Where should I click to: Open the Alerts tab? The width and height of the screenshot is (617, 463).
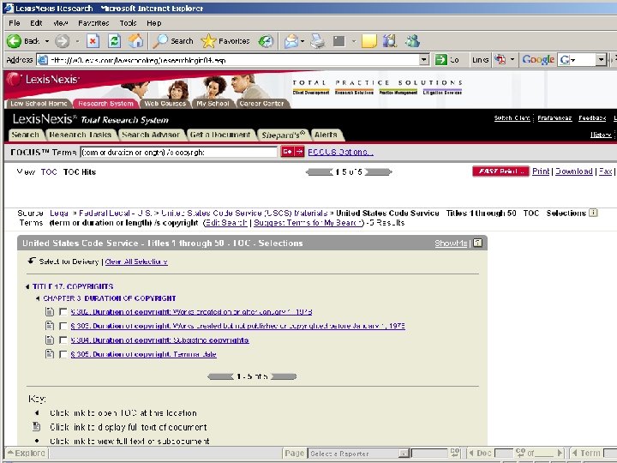326,135
